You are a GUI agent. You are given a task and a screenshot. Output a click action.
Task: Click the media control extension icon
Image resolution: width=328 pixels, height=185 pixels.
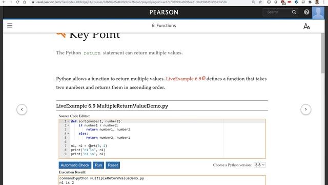[x=303, y=2]
